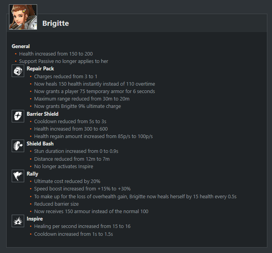
Task: Click the Repair Pack heading text
Action: (x=40, y=69)
